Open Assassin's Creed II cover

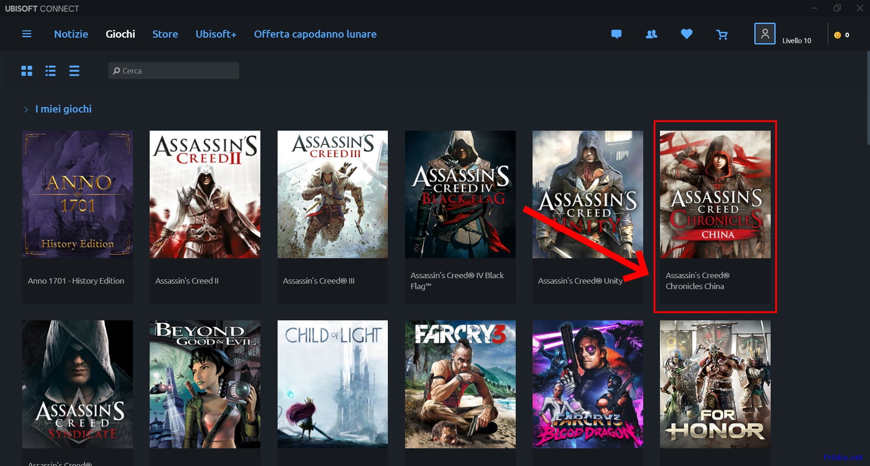pyautogui.click(x=205, y=194)
